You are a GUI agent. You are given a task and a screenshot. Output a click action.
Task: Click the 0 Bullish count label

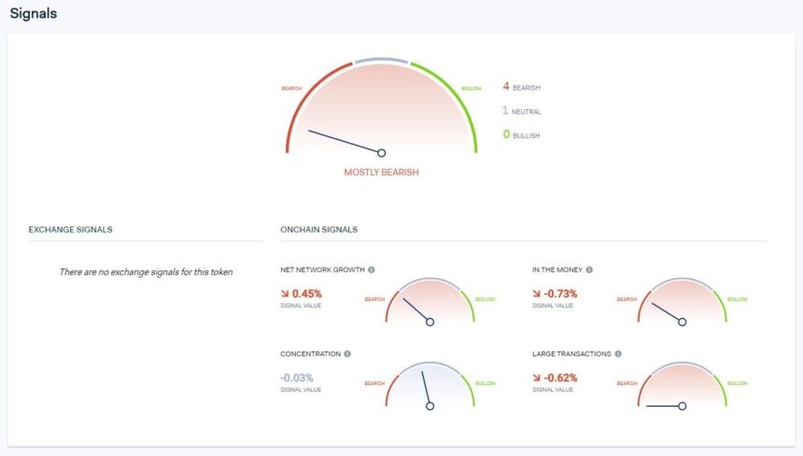[521, 135]
